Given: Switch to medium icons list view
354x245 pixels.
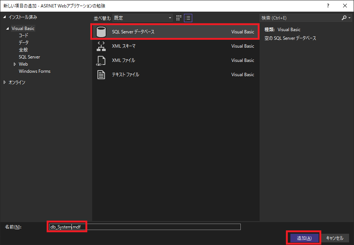Looking at the screenshot, I should point(188,18).
